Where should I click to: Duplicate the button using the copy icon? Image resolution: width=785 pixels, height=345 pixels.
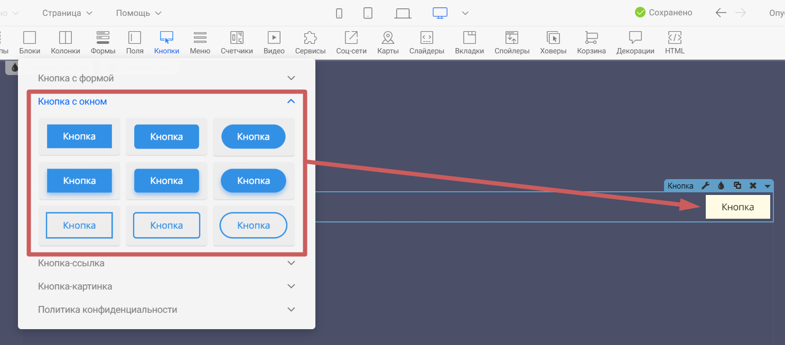737,185
